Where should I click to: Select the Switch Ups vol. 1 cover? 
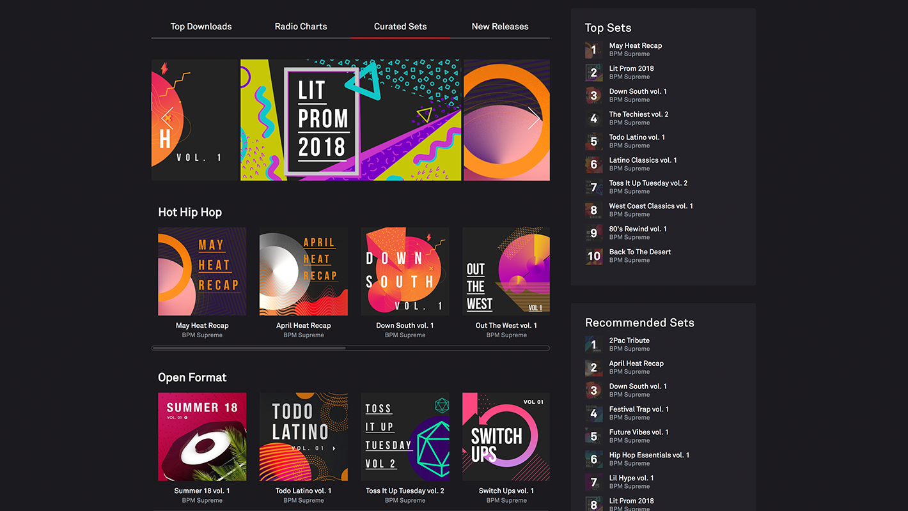(506, 437)
